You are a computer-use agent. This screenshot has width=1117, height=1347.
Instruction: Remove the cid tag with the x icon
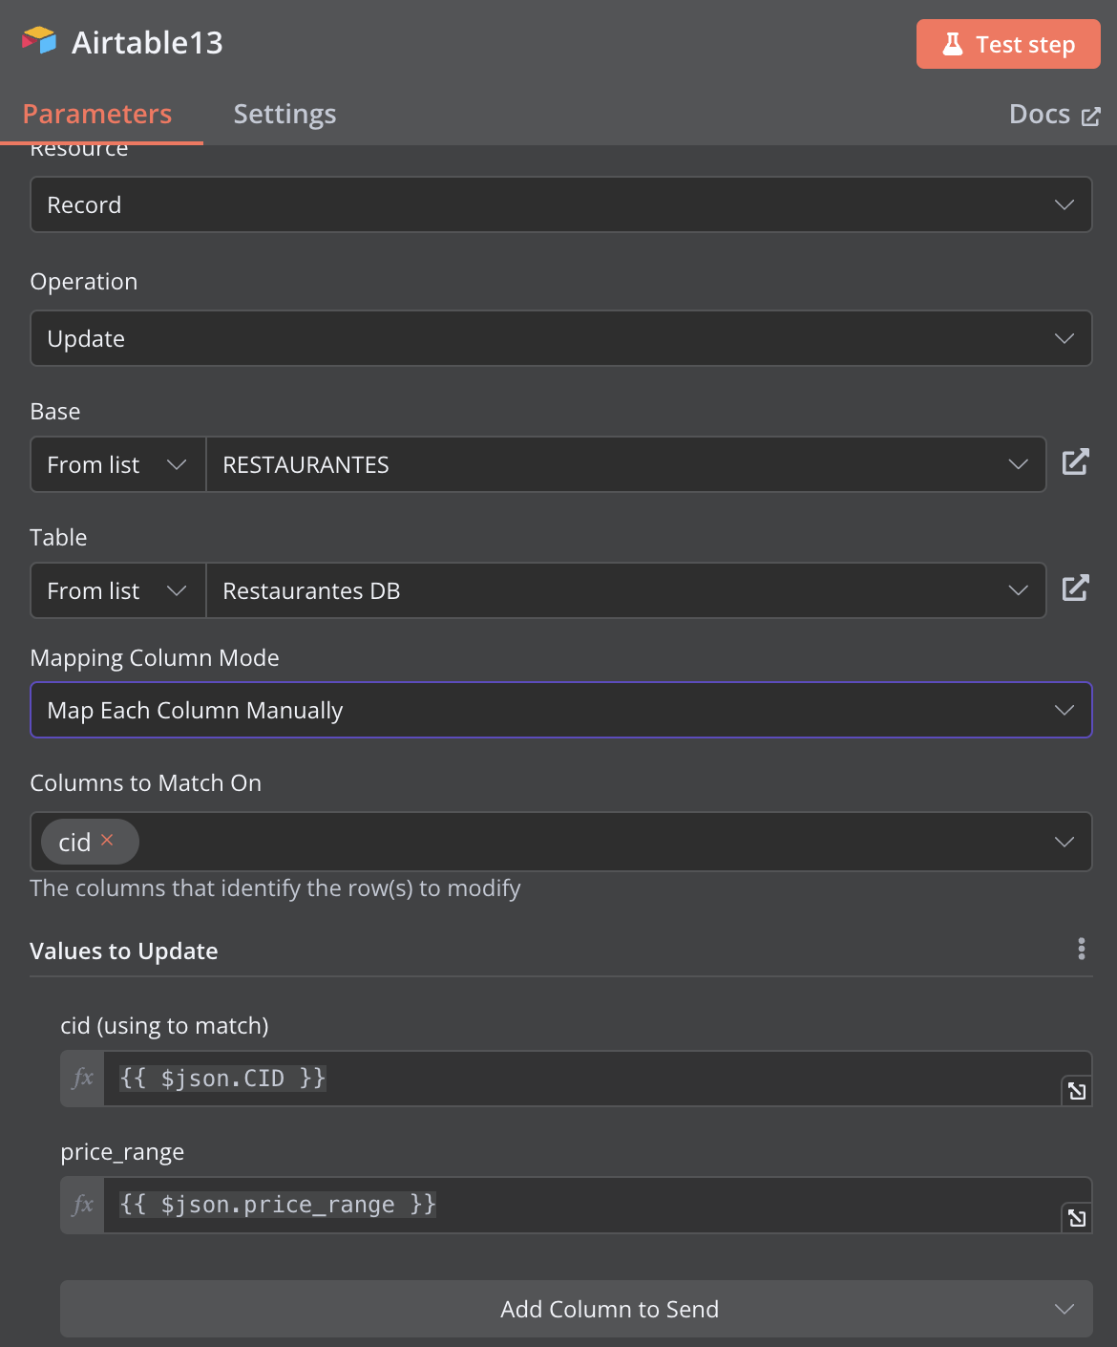(107, 840)
